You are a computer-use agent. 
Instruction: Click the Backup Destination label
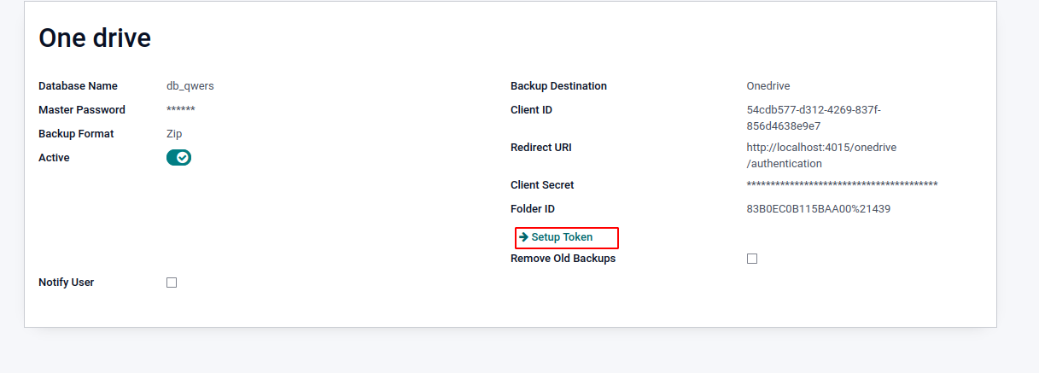558,86
